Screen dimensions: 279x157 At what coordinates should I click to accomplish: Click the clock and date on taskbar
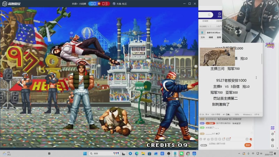click(x=269, y=154)
